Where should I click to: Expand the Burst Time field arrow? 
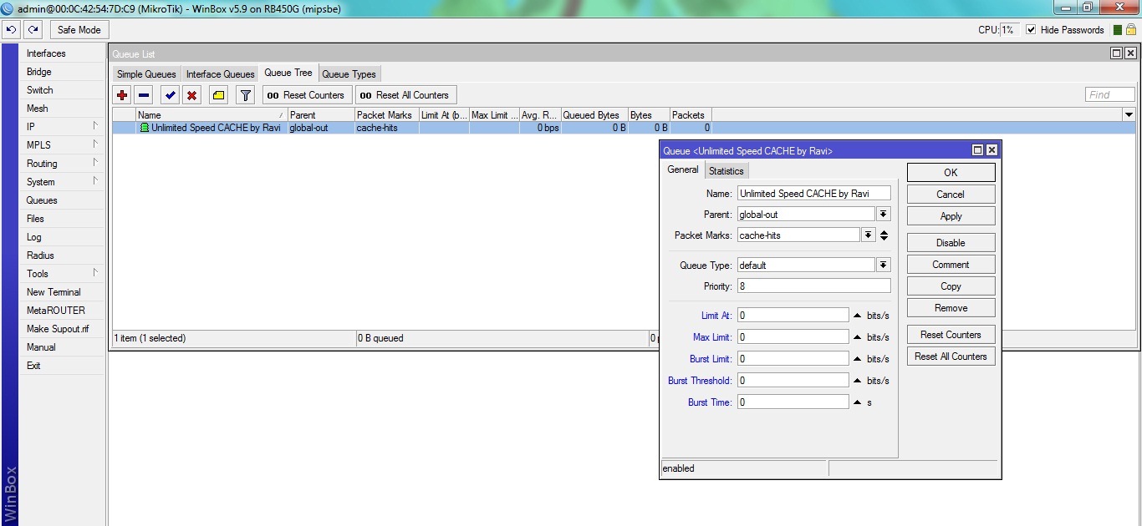tap(857, 402)
